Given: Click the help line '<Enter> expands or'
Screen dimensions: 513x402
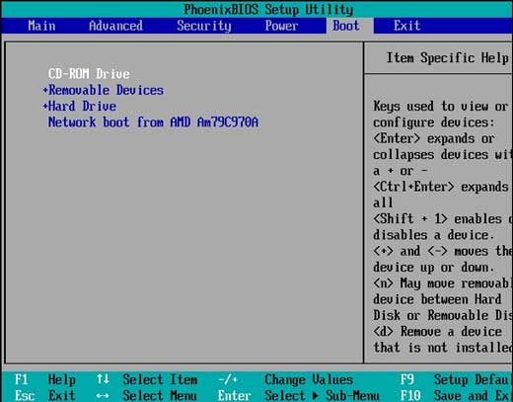Looking at the screenshot, I should [x=434, y=138].
